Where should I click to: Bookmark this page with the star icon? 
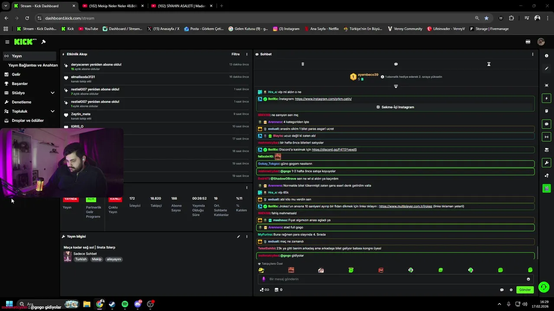click(486, 18)
